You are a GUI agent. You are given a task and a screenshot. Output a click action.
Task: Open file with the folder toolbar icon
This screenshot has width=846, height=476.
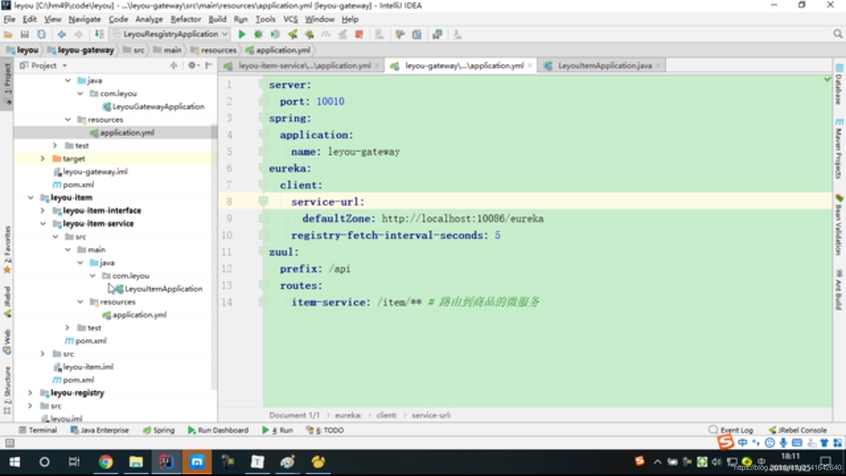[x=8, y=34]
